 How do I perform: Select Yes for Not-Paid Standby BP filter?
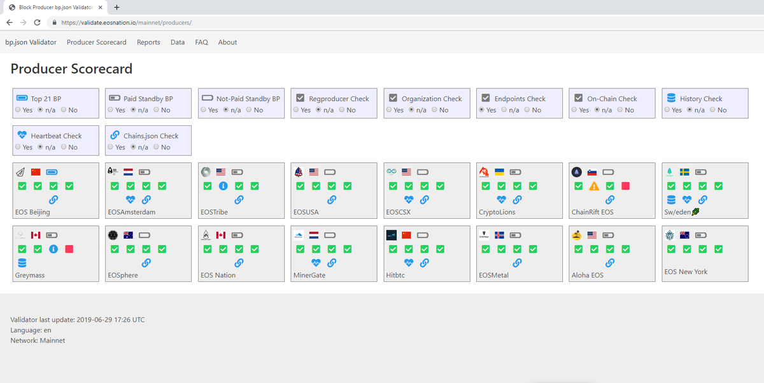(203, 110)
